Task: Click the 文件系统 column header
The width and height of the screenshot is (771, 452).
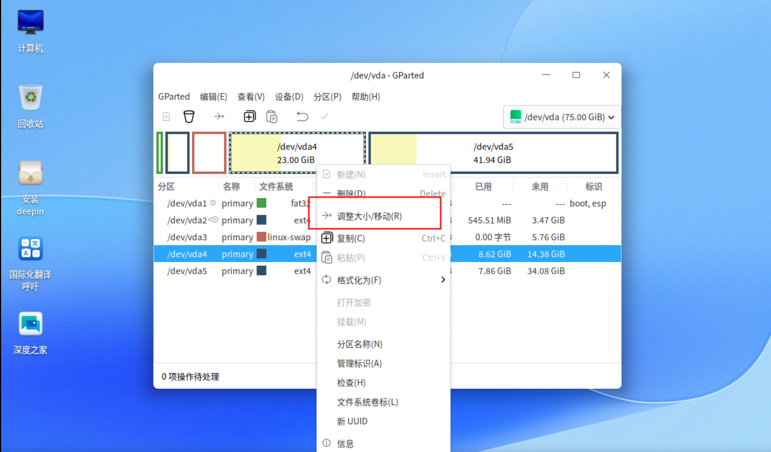Action: click(x=276, y=186)
